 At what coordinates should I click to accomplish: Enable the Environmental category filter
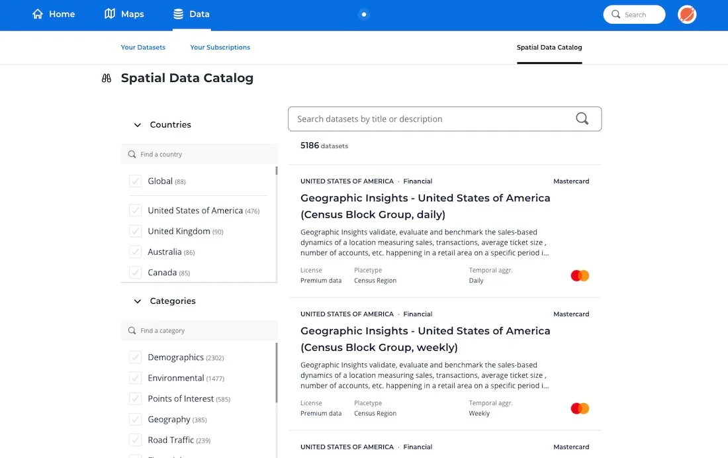coord(134,378)
